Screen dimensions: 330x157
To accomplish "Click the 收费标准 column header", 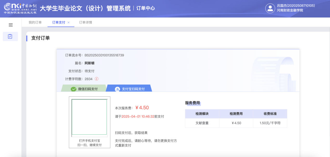I will pyautogui.click(x=270, y=114).
